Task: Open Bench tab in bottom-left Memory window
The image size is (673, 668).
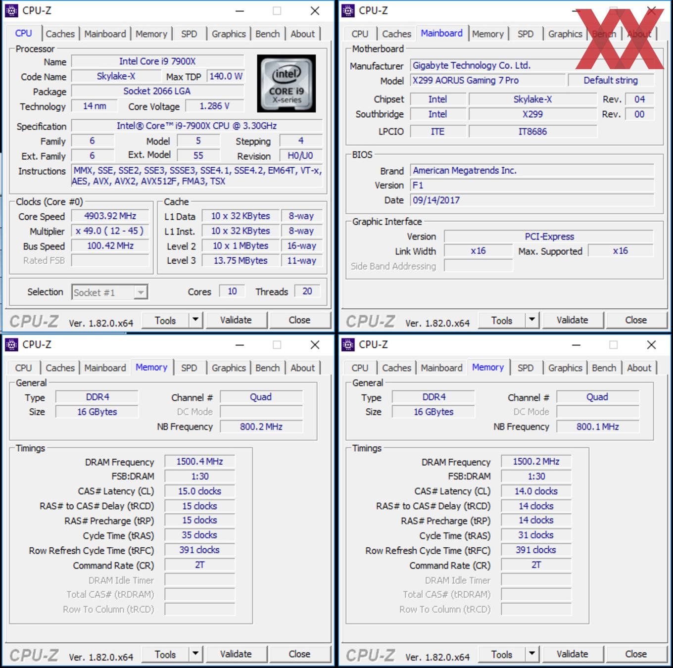Action: [267, 368]
